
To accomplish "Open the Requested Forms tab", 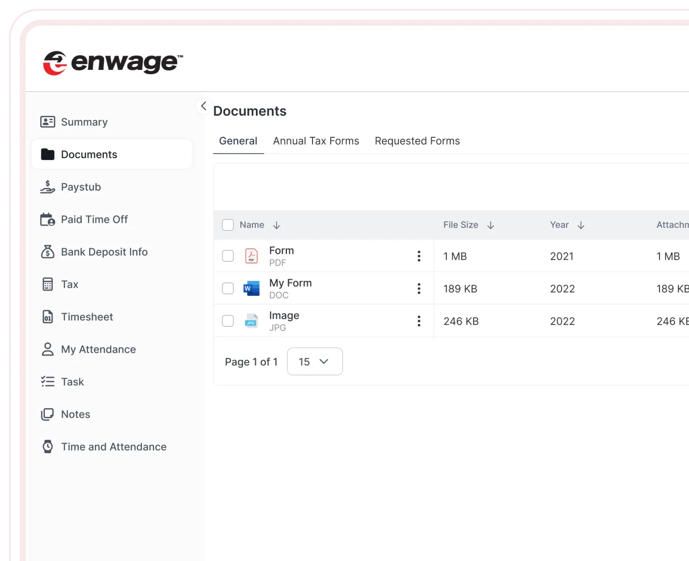I will click(417, 141).
